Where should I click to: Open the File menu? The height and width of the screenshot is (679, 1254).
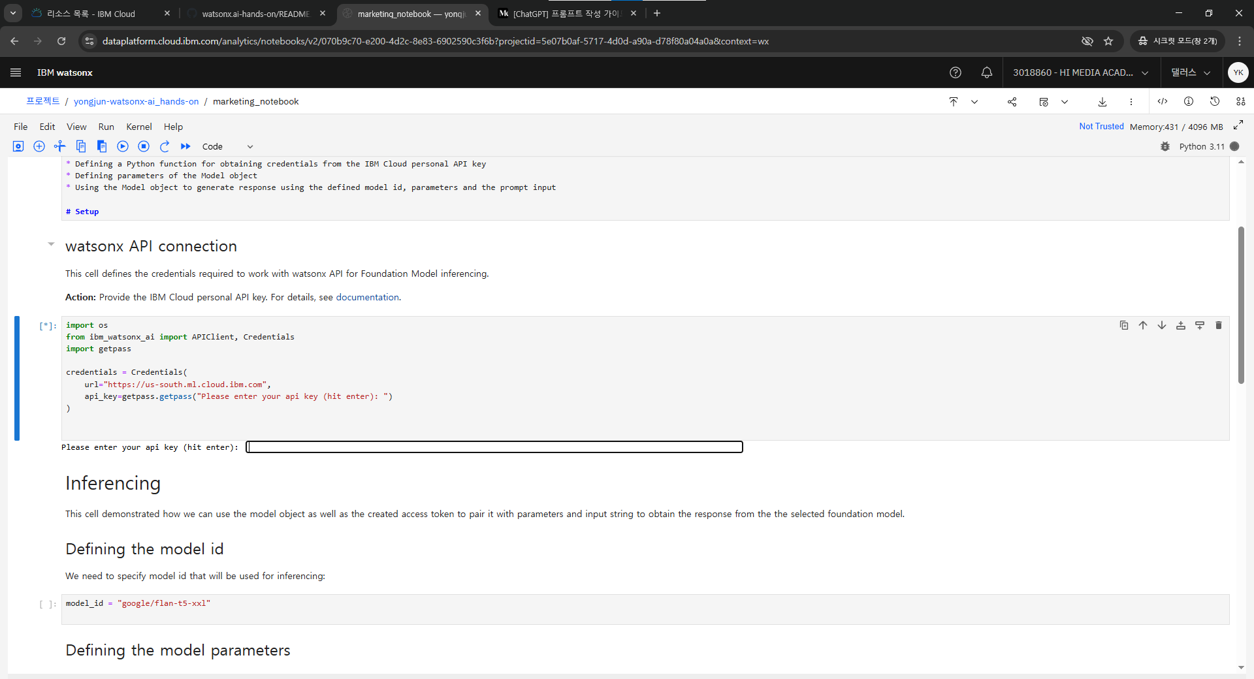pos(21,127)
